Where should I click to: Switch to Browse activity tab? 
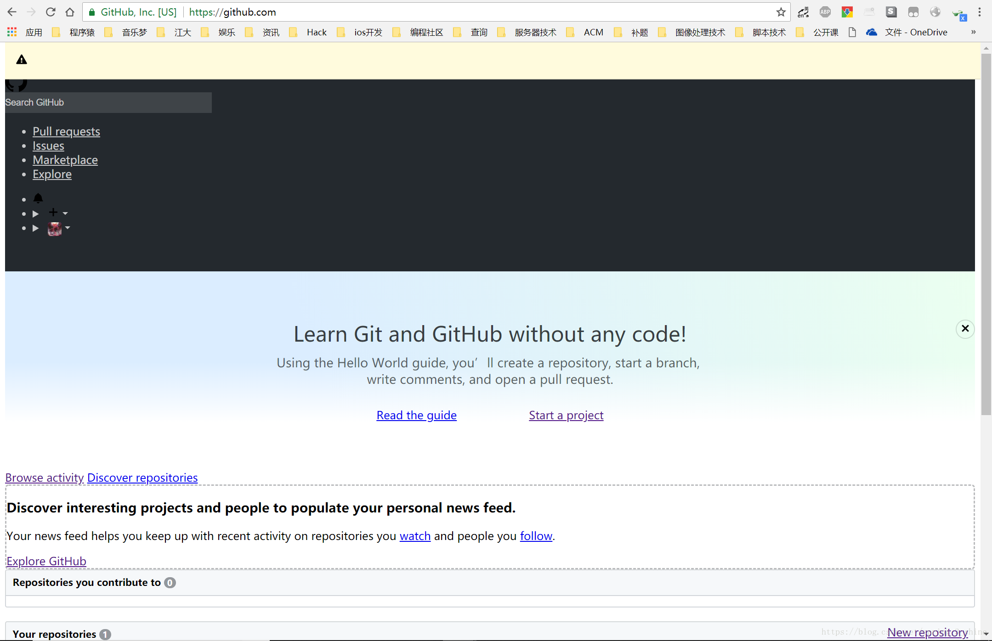(x=45, y=478)
